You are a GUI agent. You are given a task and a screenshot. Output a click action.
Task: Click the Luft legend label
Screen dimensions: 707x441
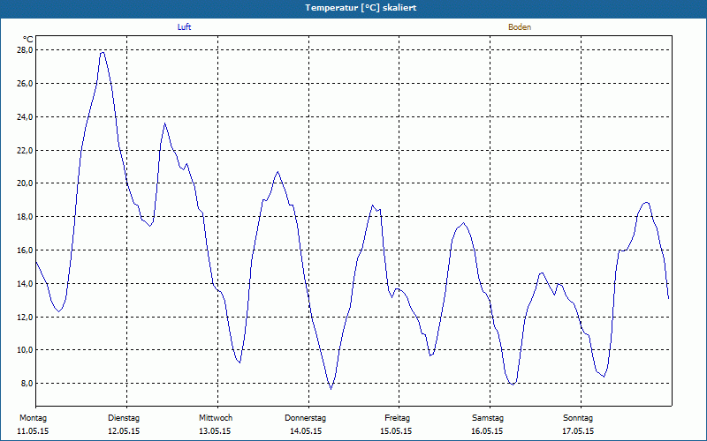pos(184,27)
